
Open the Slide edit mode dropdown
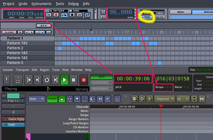point(37,99)
